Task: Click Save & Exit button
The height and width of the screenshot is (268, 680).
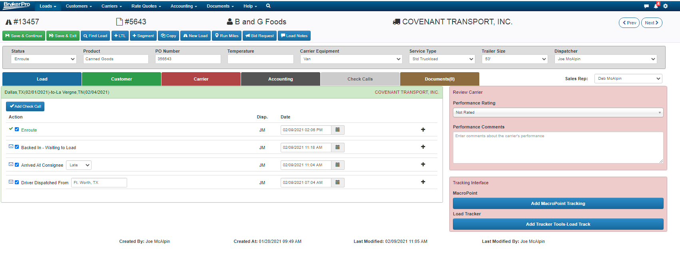Action: [63, 36]
